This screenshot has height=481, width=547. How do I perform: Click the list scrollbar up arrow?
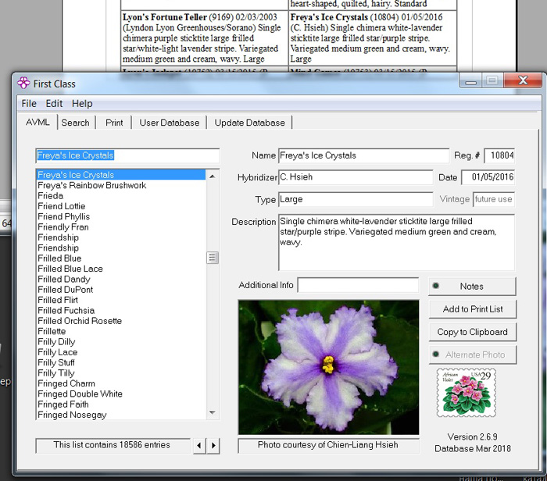(212, 176)
